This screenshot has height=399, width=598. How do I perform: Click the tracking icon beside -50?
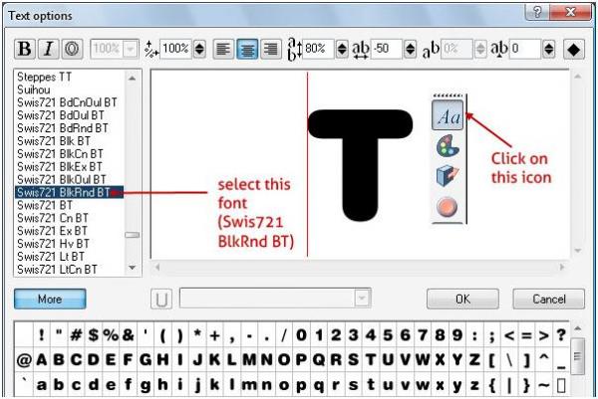pyautogui.click(x=361, y=50)
